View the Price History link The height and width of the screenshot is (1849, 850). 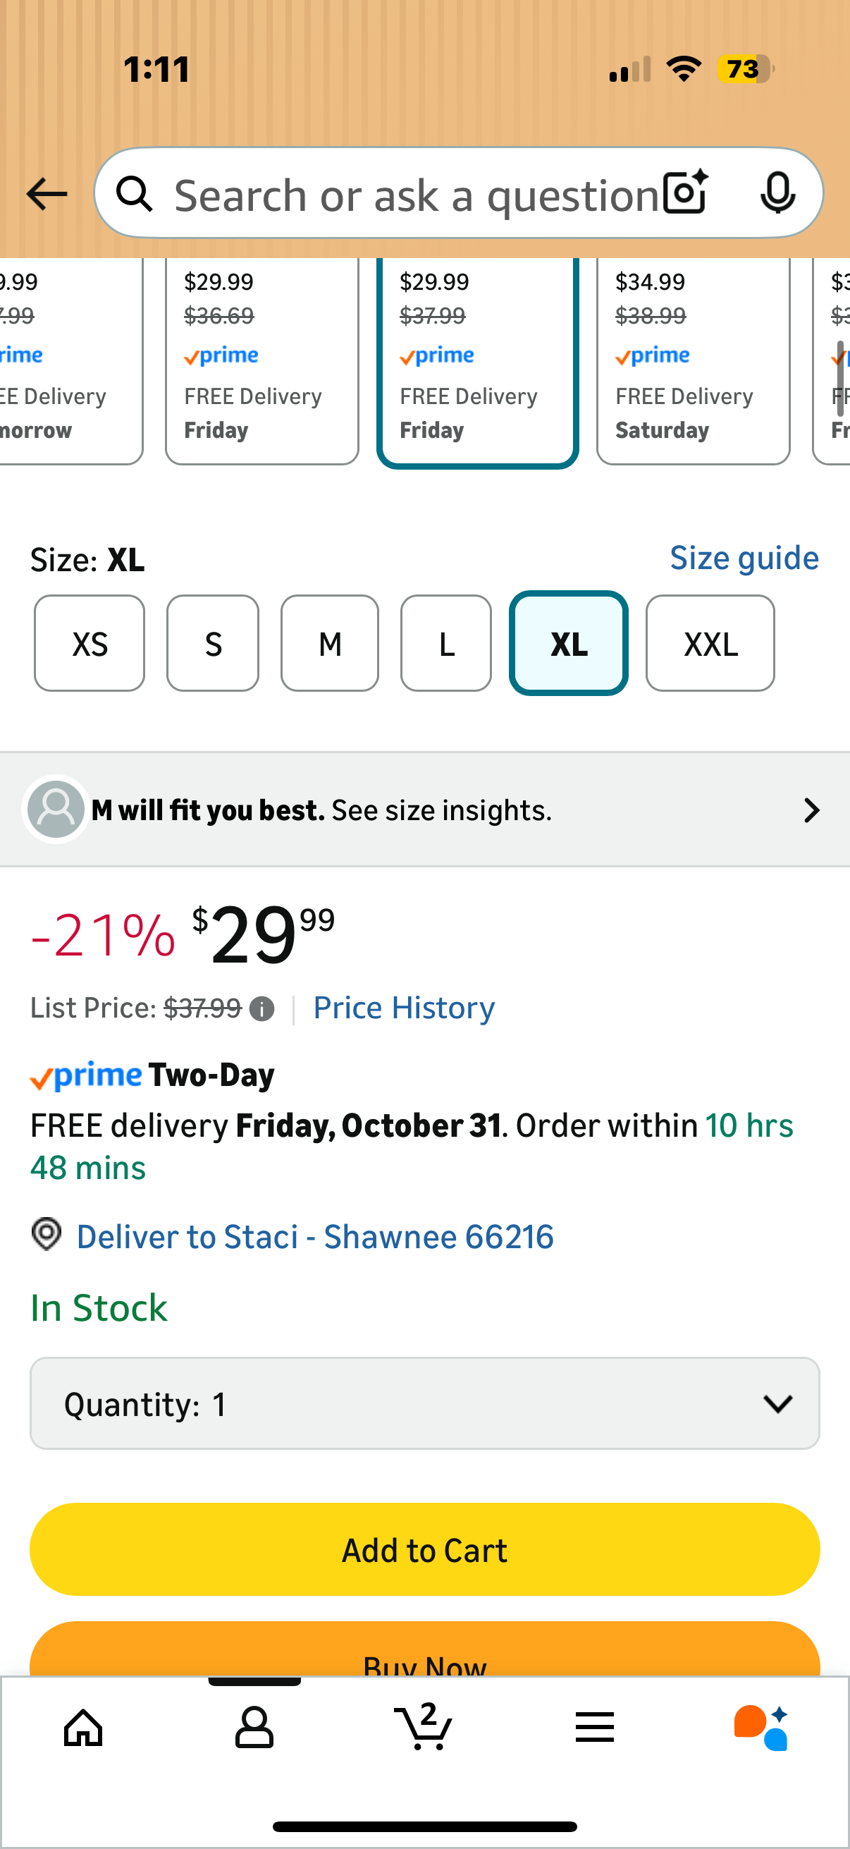pos(404,1008)
